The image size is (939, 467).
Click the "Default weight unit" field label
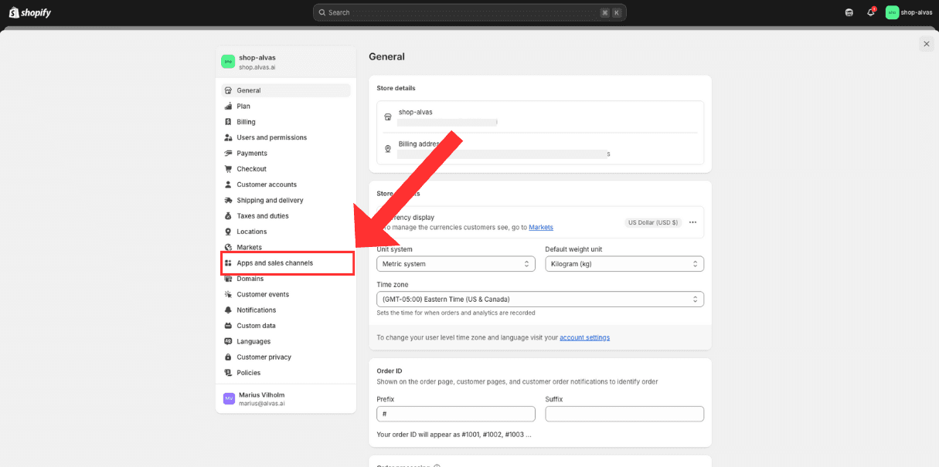pos(573,249)
